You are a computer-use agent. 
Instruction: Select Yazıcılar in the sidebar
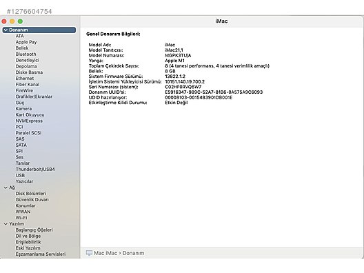coord(24,181)
